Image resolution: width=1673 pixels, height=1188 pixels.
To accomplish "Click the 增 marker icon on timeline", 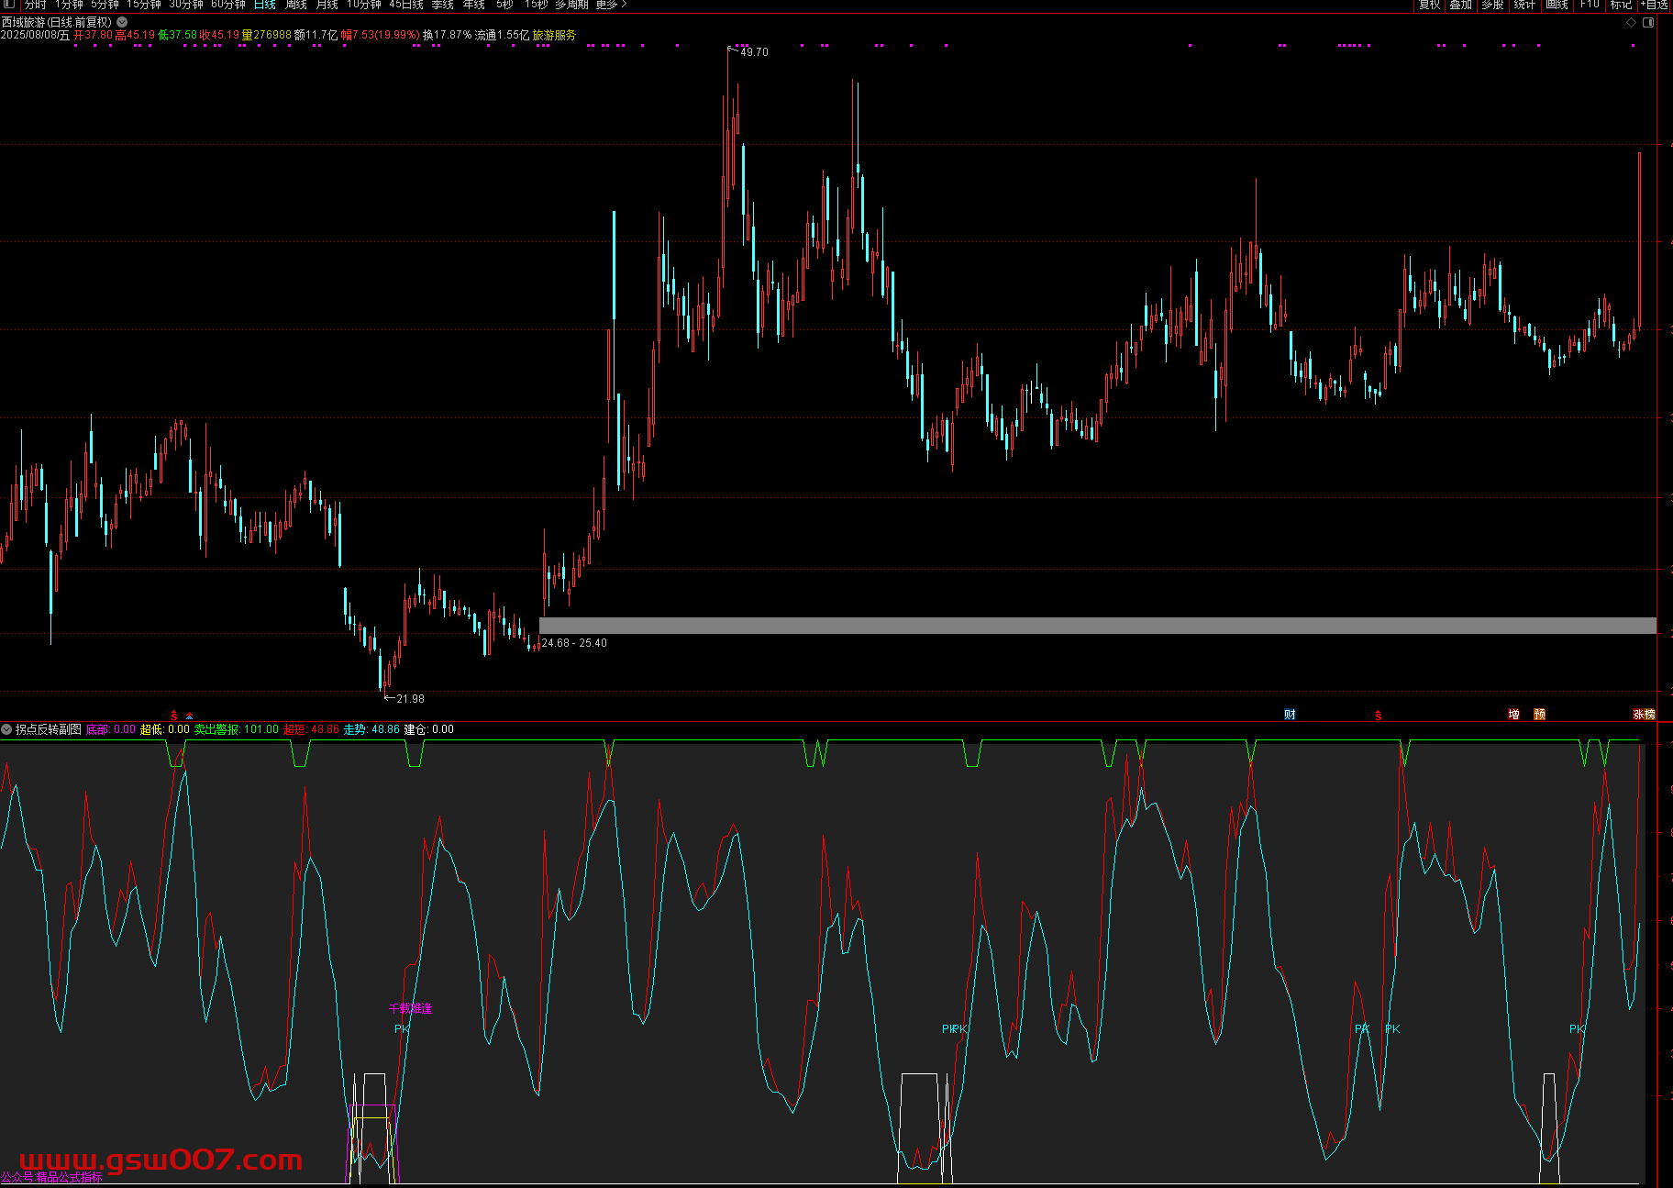I will click(1513, 715).
